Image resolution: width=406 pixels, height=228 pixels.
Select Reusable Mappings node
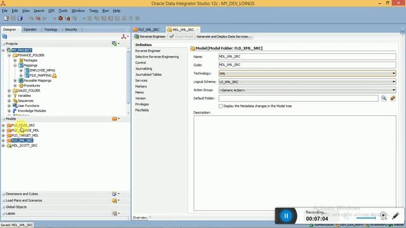coord(37,80)
